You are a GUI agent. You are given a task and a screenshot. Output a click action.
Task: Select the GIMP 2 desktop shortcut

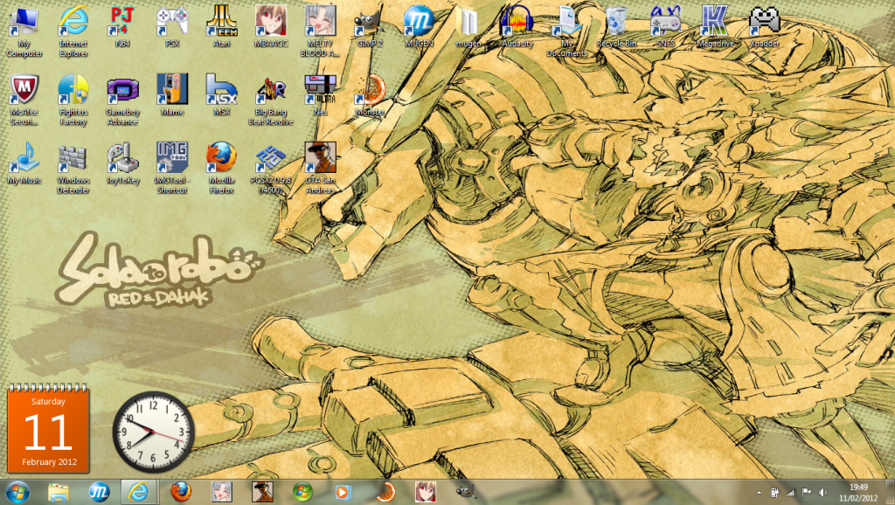pos(370,27)
